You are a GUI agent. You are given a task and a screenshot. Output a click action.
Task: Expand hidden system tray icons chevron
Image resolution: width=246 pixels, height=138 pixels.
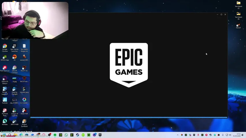tap(178, 135)
